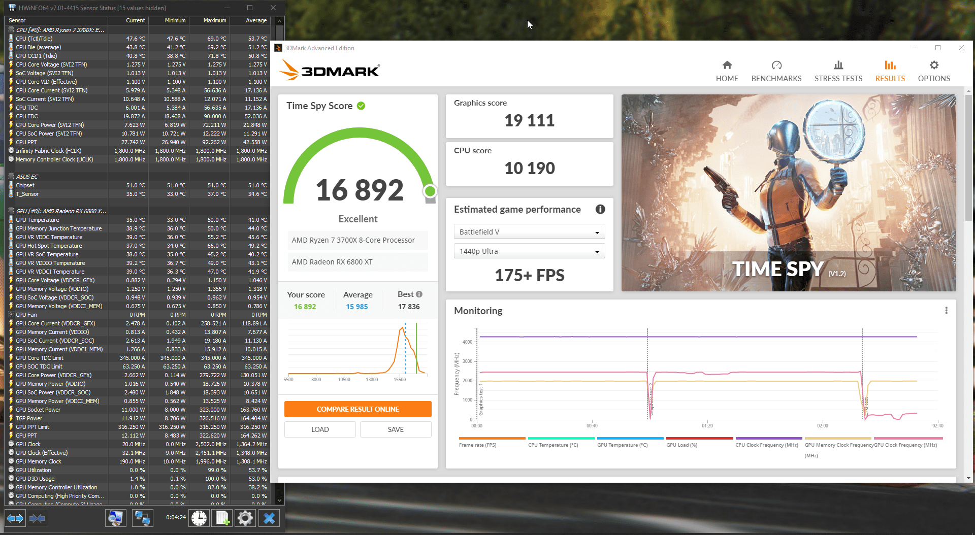The image size is (975, 535).
Task: Select the TGP Power sensor row
Action: (x=137, y=418)
